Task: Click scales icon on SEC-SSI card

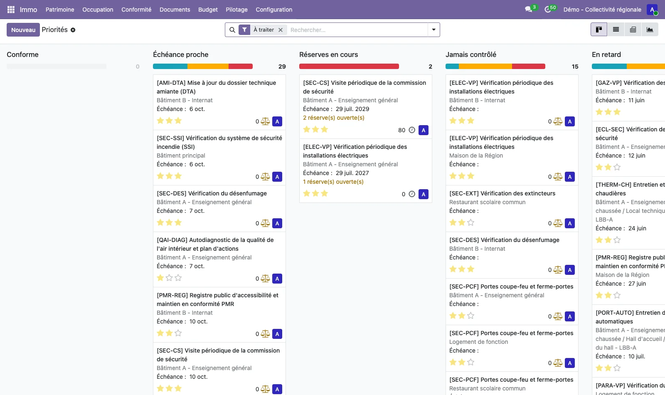Action: pos(265,177)
